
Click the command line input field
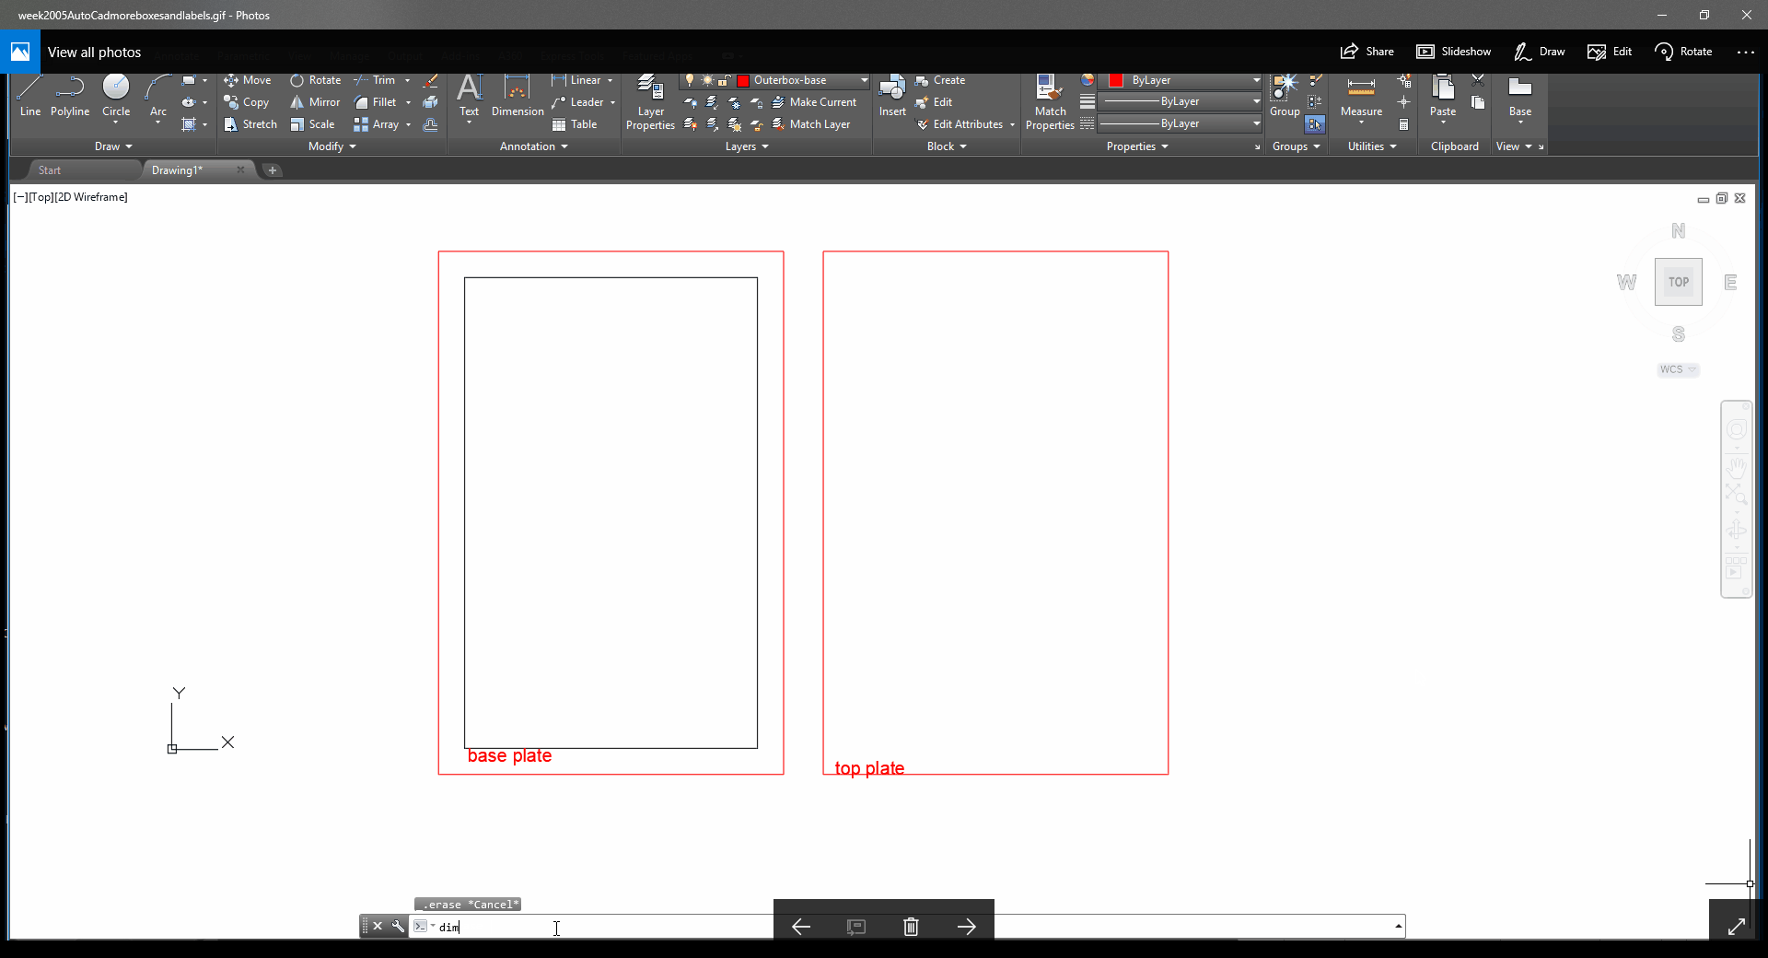tap(907, 927)
